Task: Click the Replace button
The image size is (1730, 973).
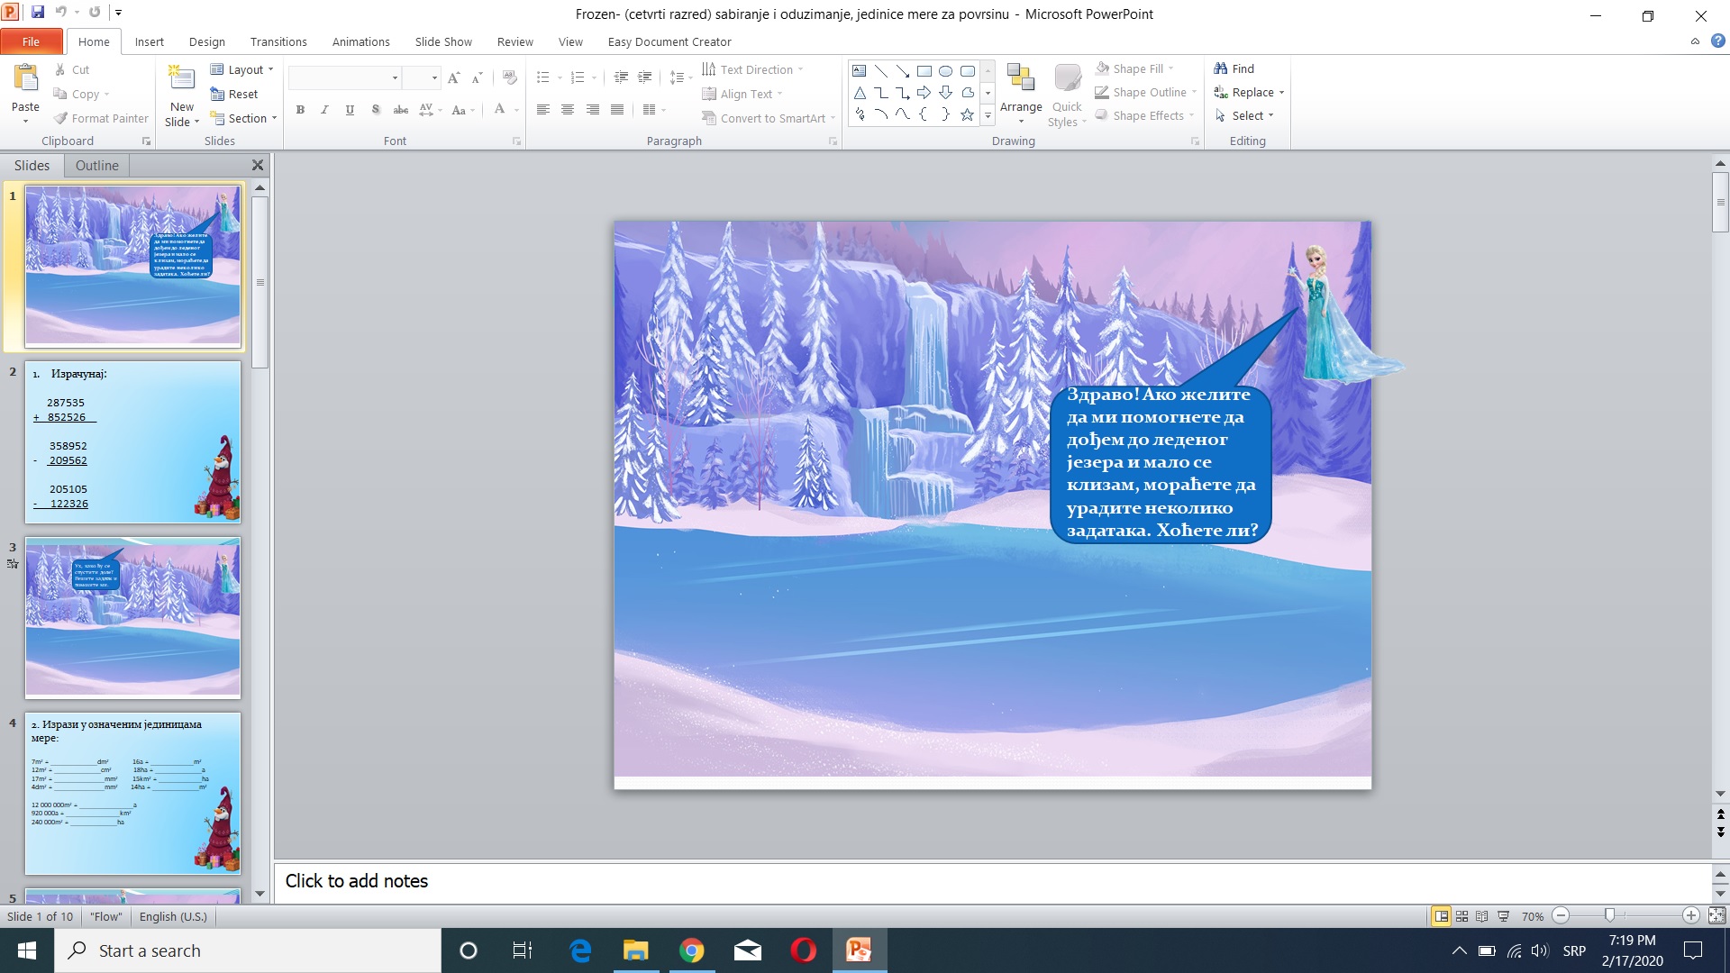Action: pos(1249,92)
